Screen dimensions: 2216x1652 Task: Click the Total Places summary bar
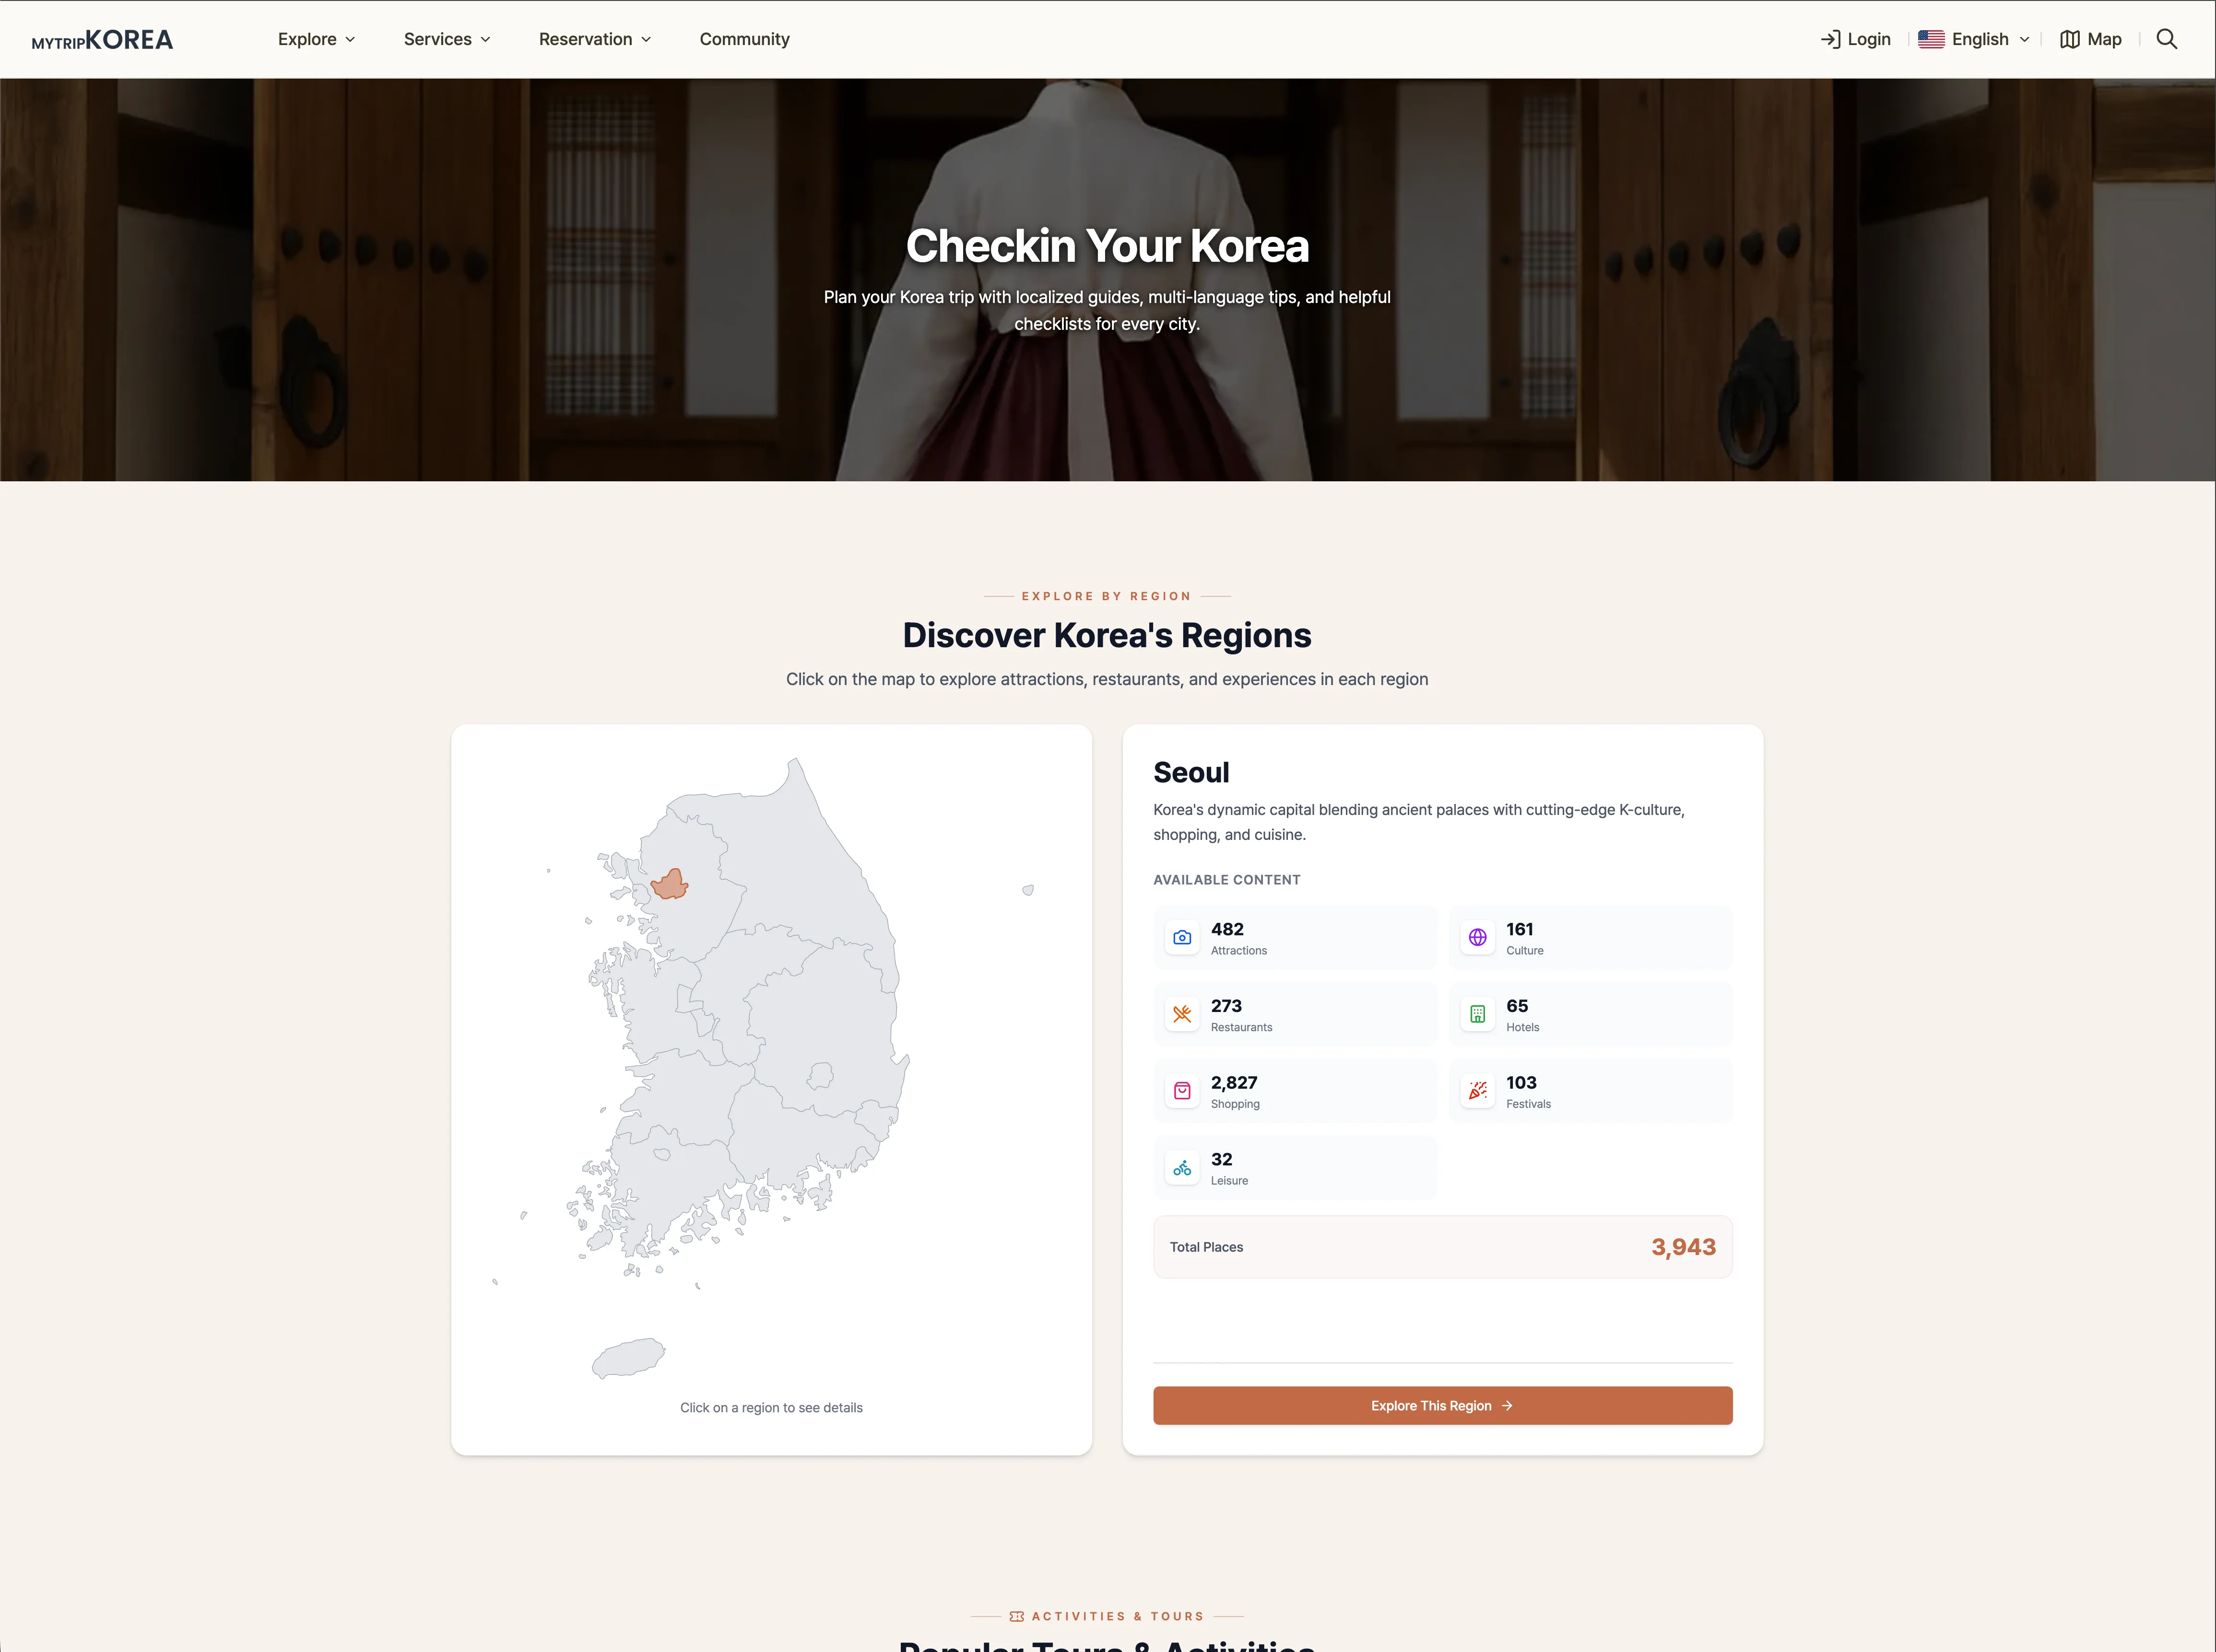(x=1441, y=1246)
